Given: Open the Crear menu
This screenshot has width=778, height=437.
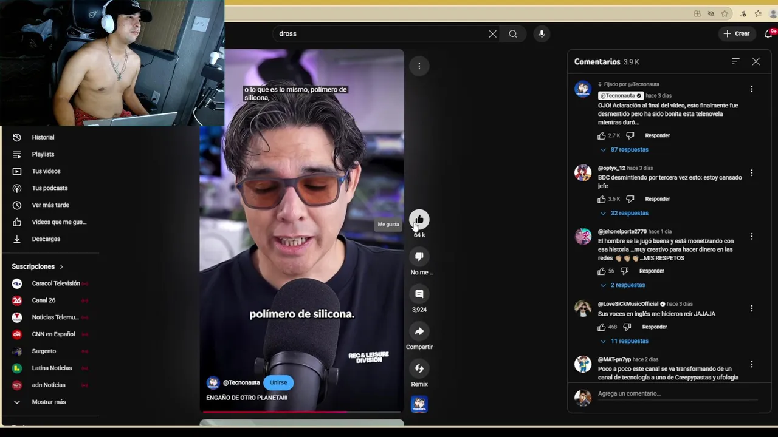Looking at the screenshot, I should 737,34.
